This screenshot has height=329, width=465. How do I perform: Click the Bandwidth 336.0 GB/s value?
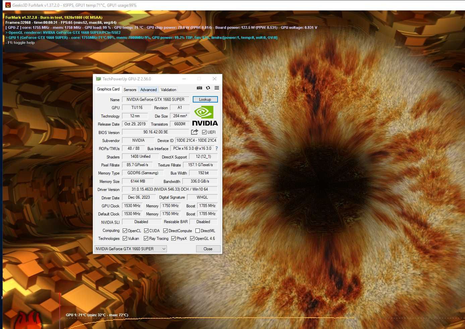coord(200,181)
